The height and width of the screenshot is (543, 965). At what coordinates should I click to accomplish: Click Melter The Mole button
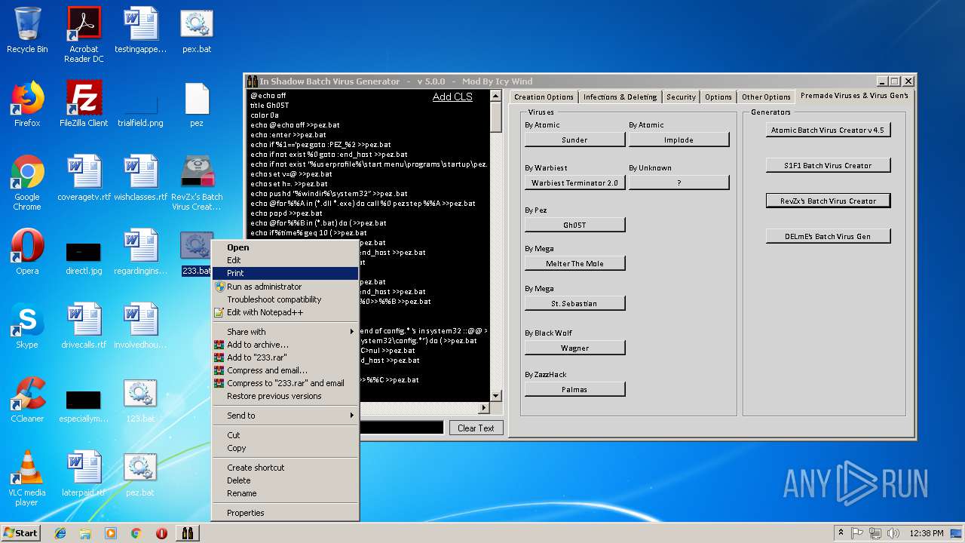pos(574,263)
